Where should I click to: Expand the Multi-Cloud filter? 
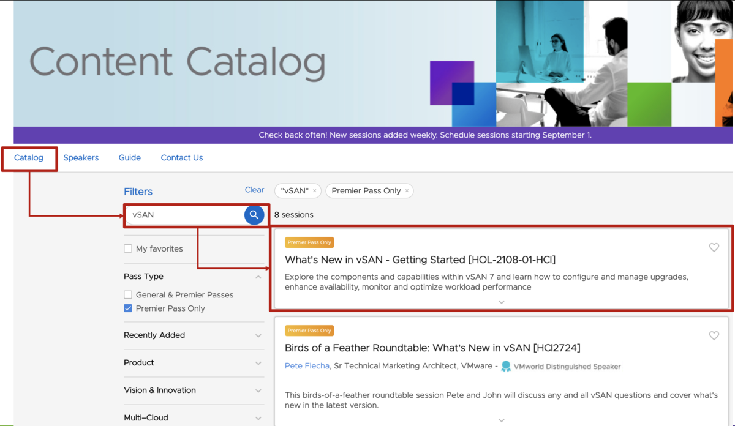click(258, 418)
